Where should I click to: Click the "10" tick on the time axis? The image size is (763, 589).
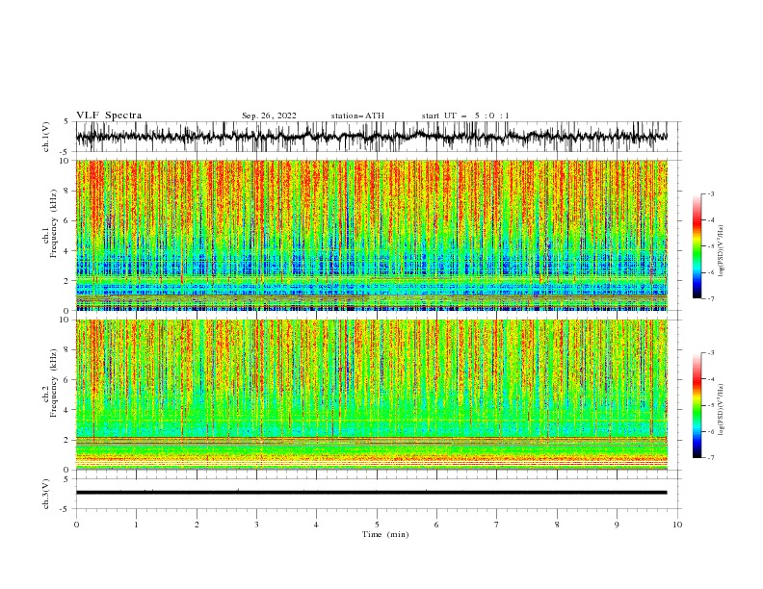click(x=677, y=525)
